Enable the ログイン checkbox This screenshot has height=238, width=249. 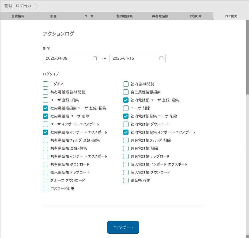pyautogui.click(x=46, y=84)
